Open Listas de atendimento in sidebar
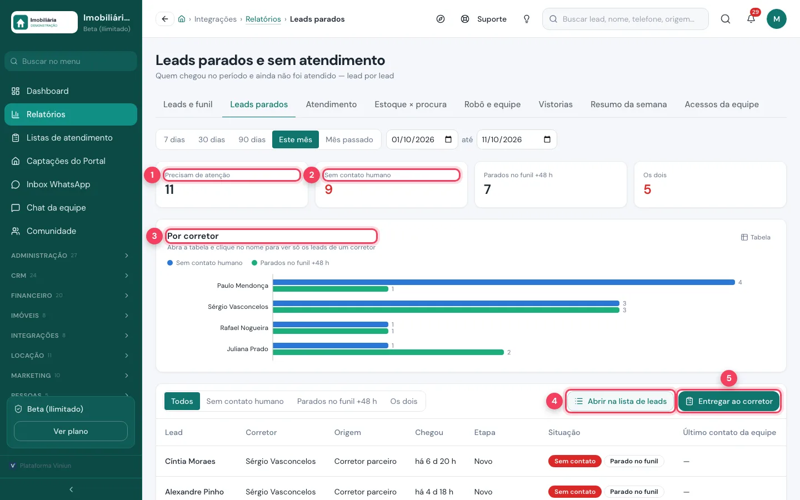The width and height of the screenshot is (800, 500). pos(71,138)
